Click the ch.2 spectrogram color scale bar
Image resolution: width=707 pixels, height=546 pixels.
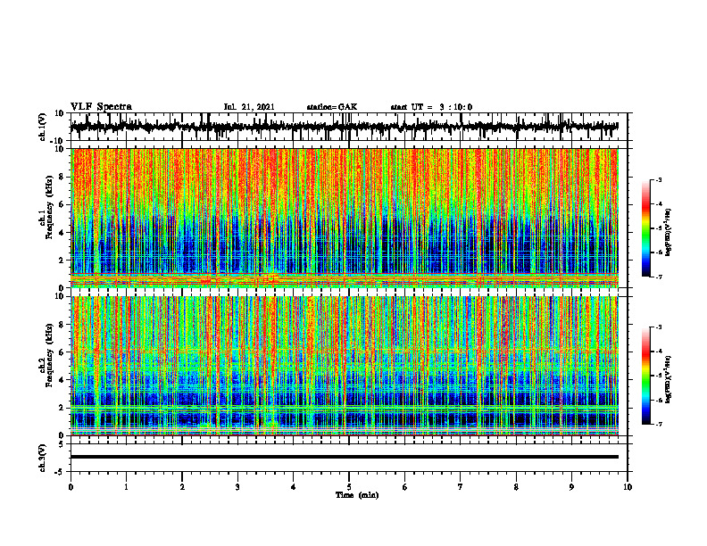point(645,376)
